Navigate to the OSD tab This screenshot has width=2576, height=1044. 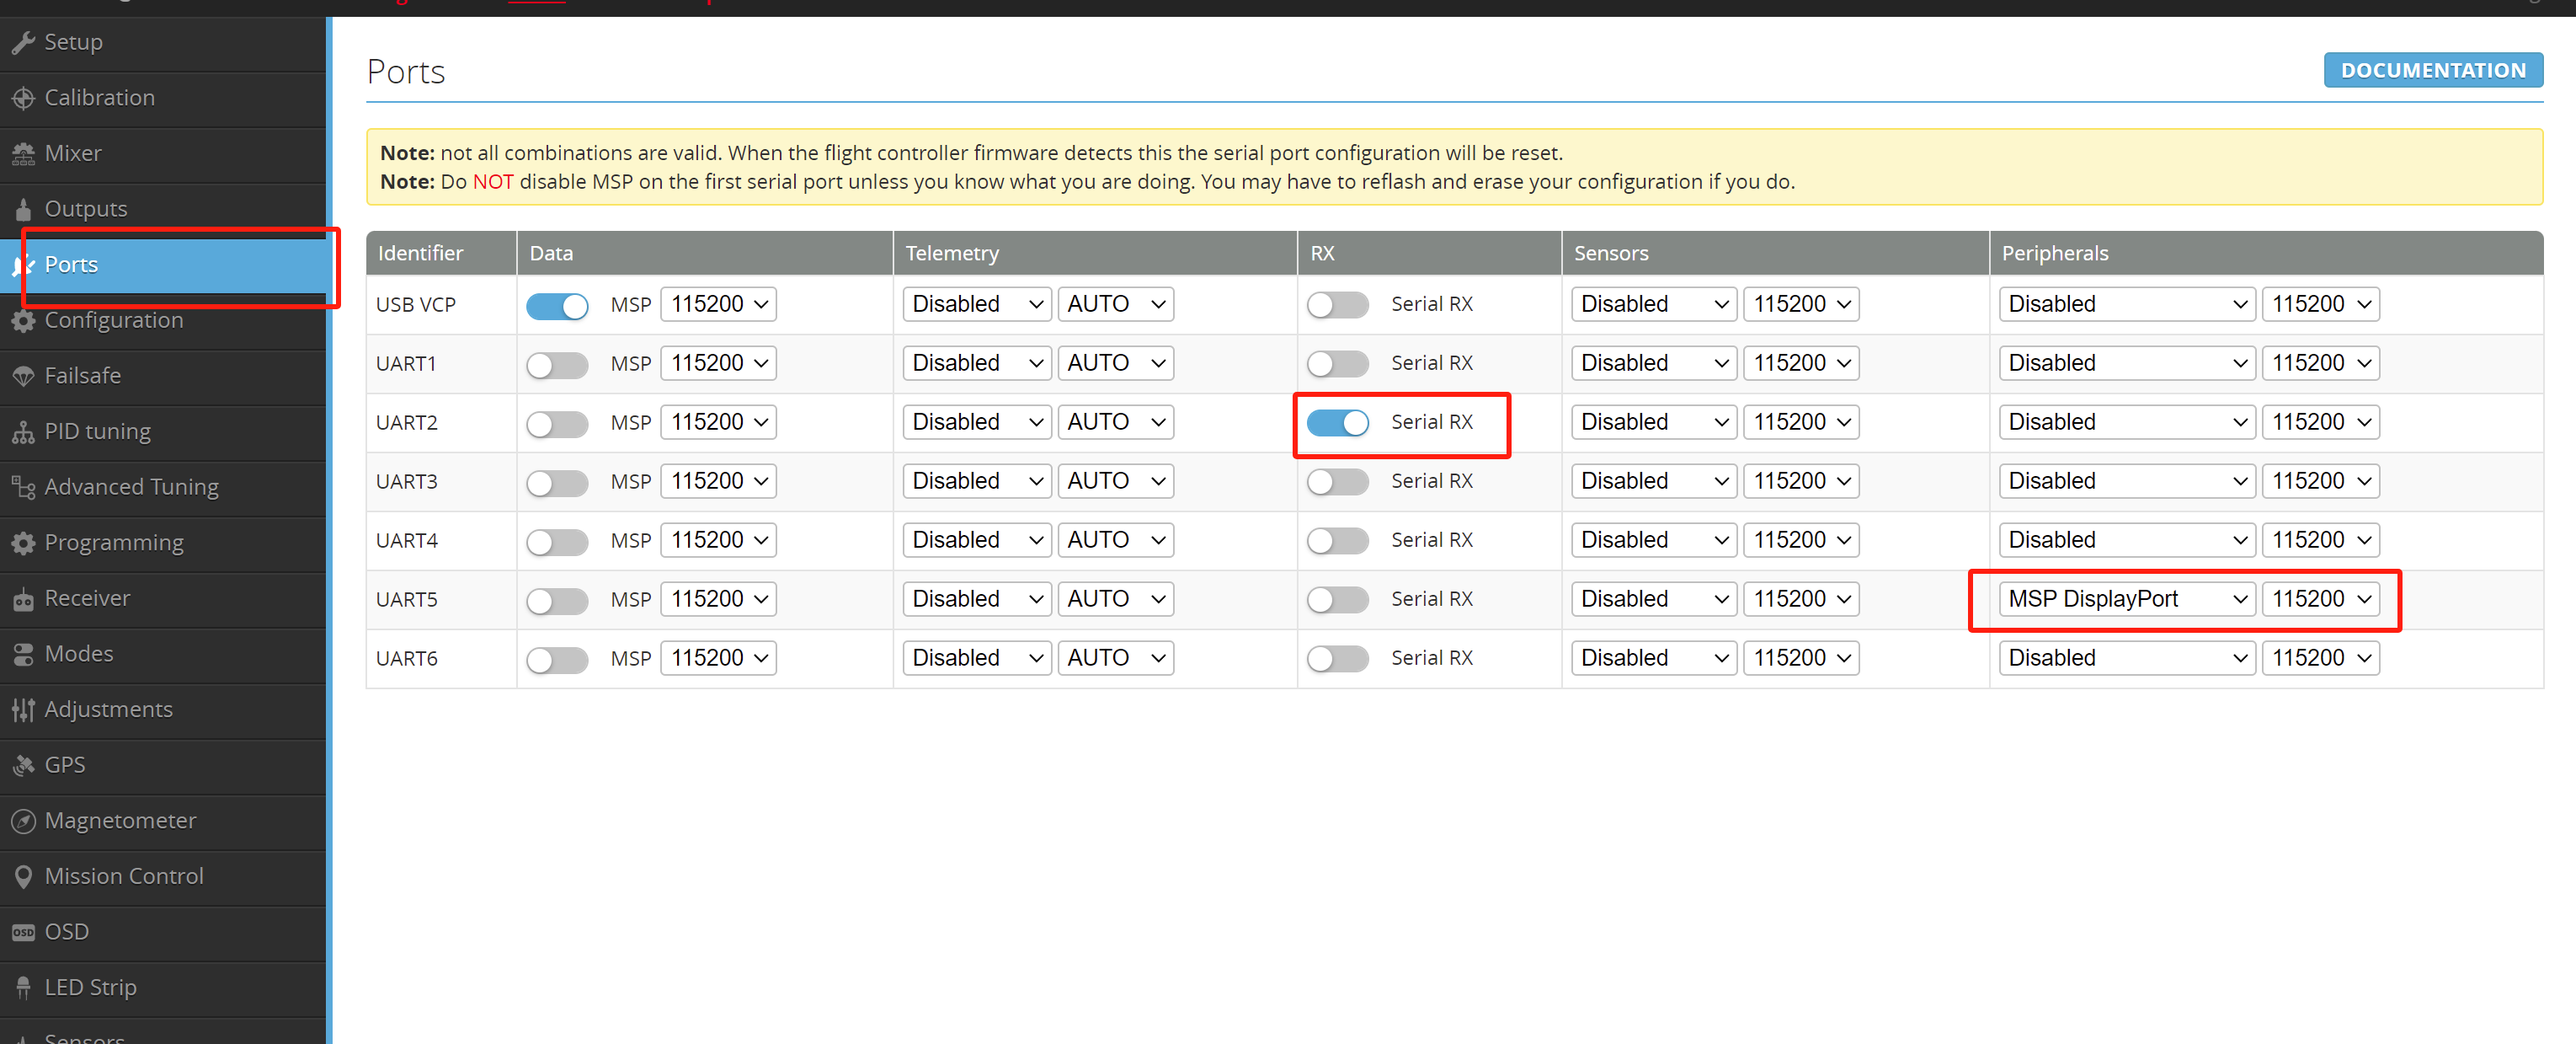(x=163, y=932)
